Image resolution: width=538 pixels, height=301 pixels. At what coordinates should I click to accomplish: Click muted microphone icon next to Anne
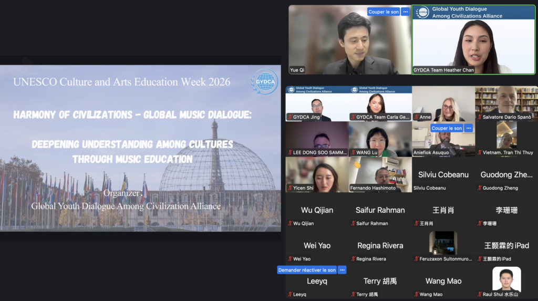416,117
